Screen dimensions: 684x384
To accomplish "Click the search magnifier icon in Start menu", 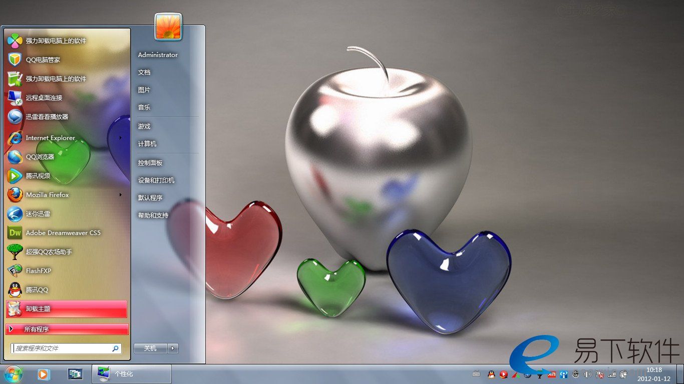I will tap(115, 348).
